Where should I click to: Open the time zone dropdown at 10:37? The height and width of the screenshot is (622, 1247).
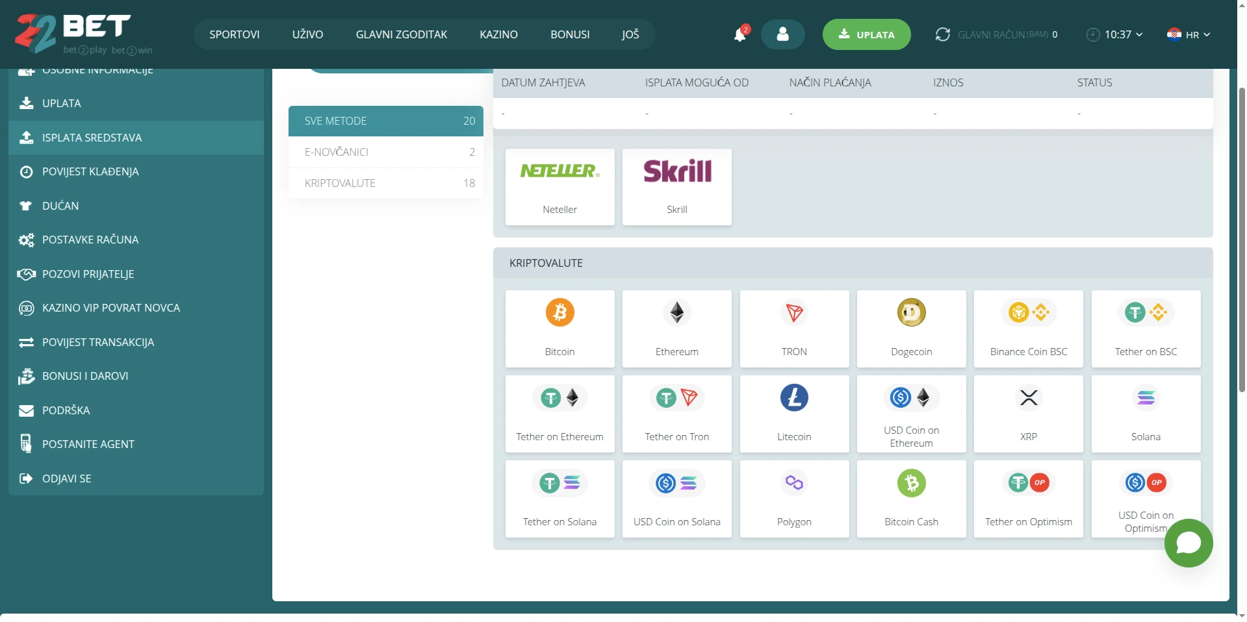click(x=1115, y=34)
